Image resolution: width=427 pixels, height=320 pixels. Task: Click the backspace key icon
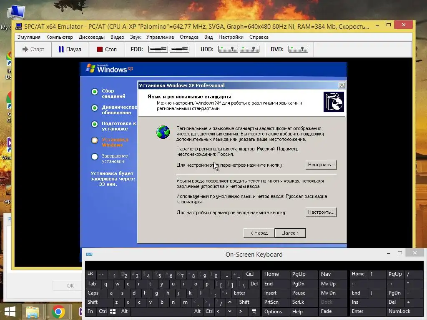pos(249,274)
